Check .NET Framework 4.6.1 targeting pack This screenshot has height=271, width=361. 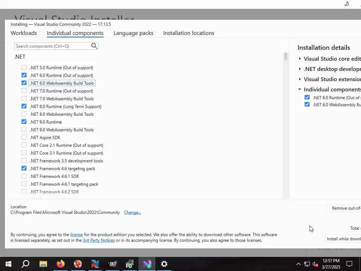pos(24,183)
